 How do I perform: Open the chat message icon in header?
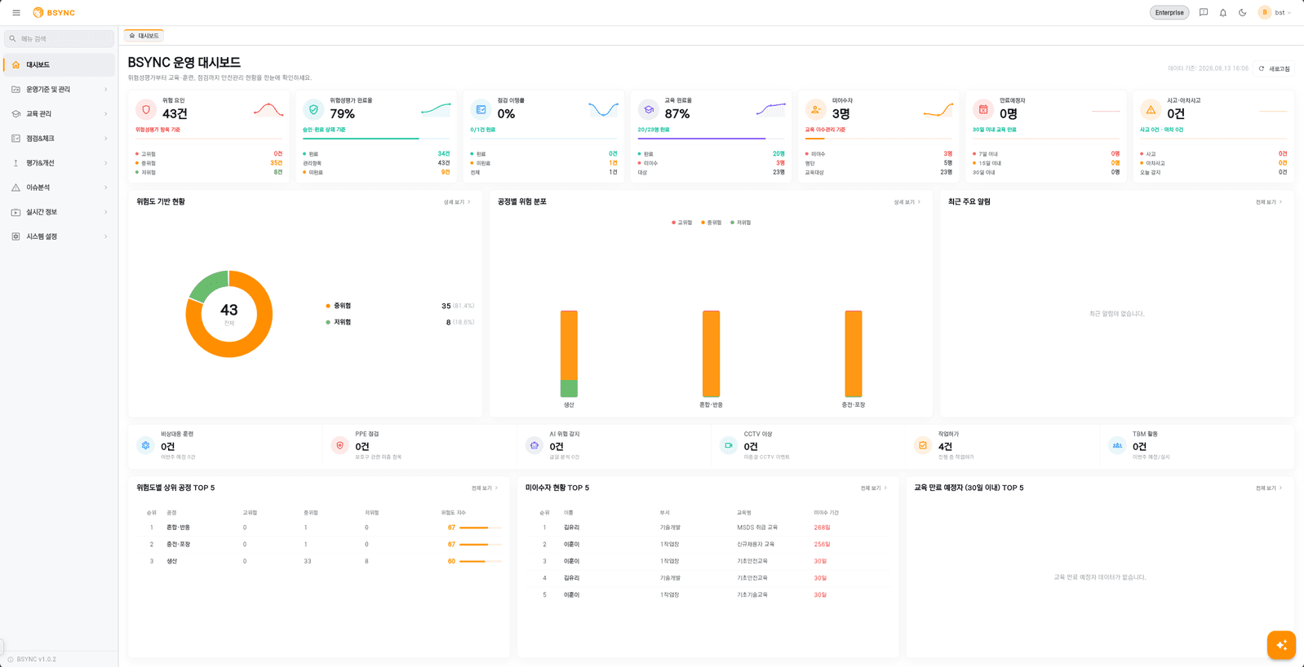coord(1204,13)
